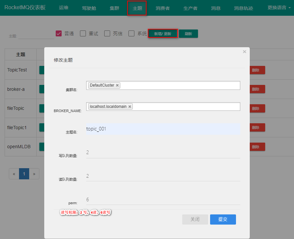The width and height of the screenshot is (294, 239).
Task: Uncheck the 普通 checkbox
Action: [59, 33]
